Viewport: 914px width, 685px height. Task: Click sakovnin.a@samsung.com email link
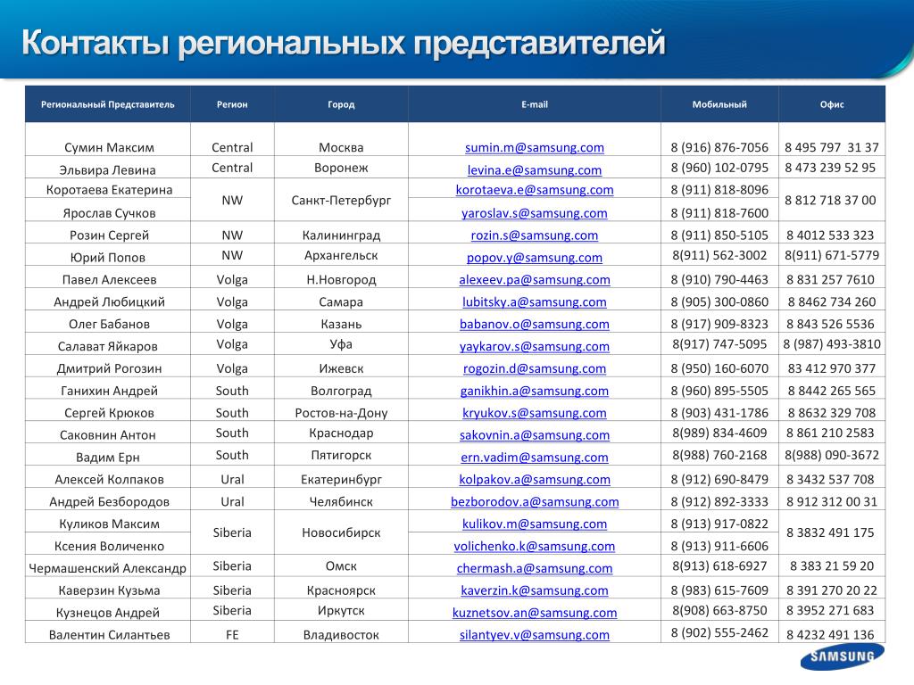click(535, 435)
